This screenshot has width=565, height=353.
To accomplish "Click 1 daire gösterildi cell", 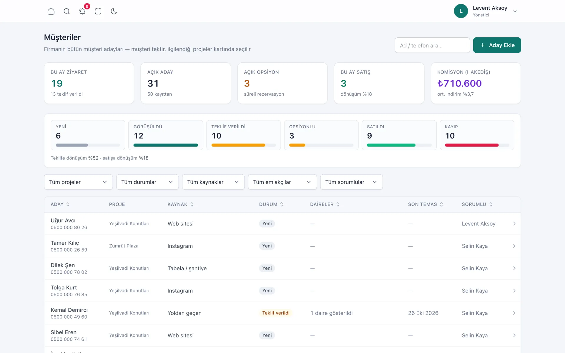I will coord(331,313).
